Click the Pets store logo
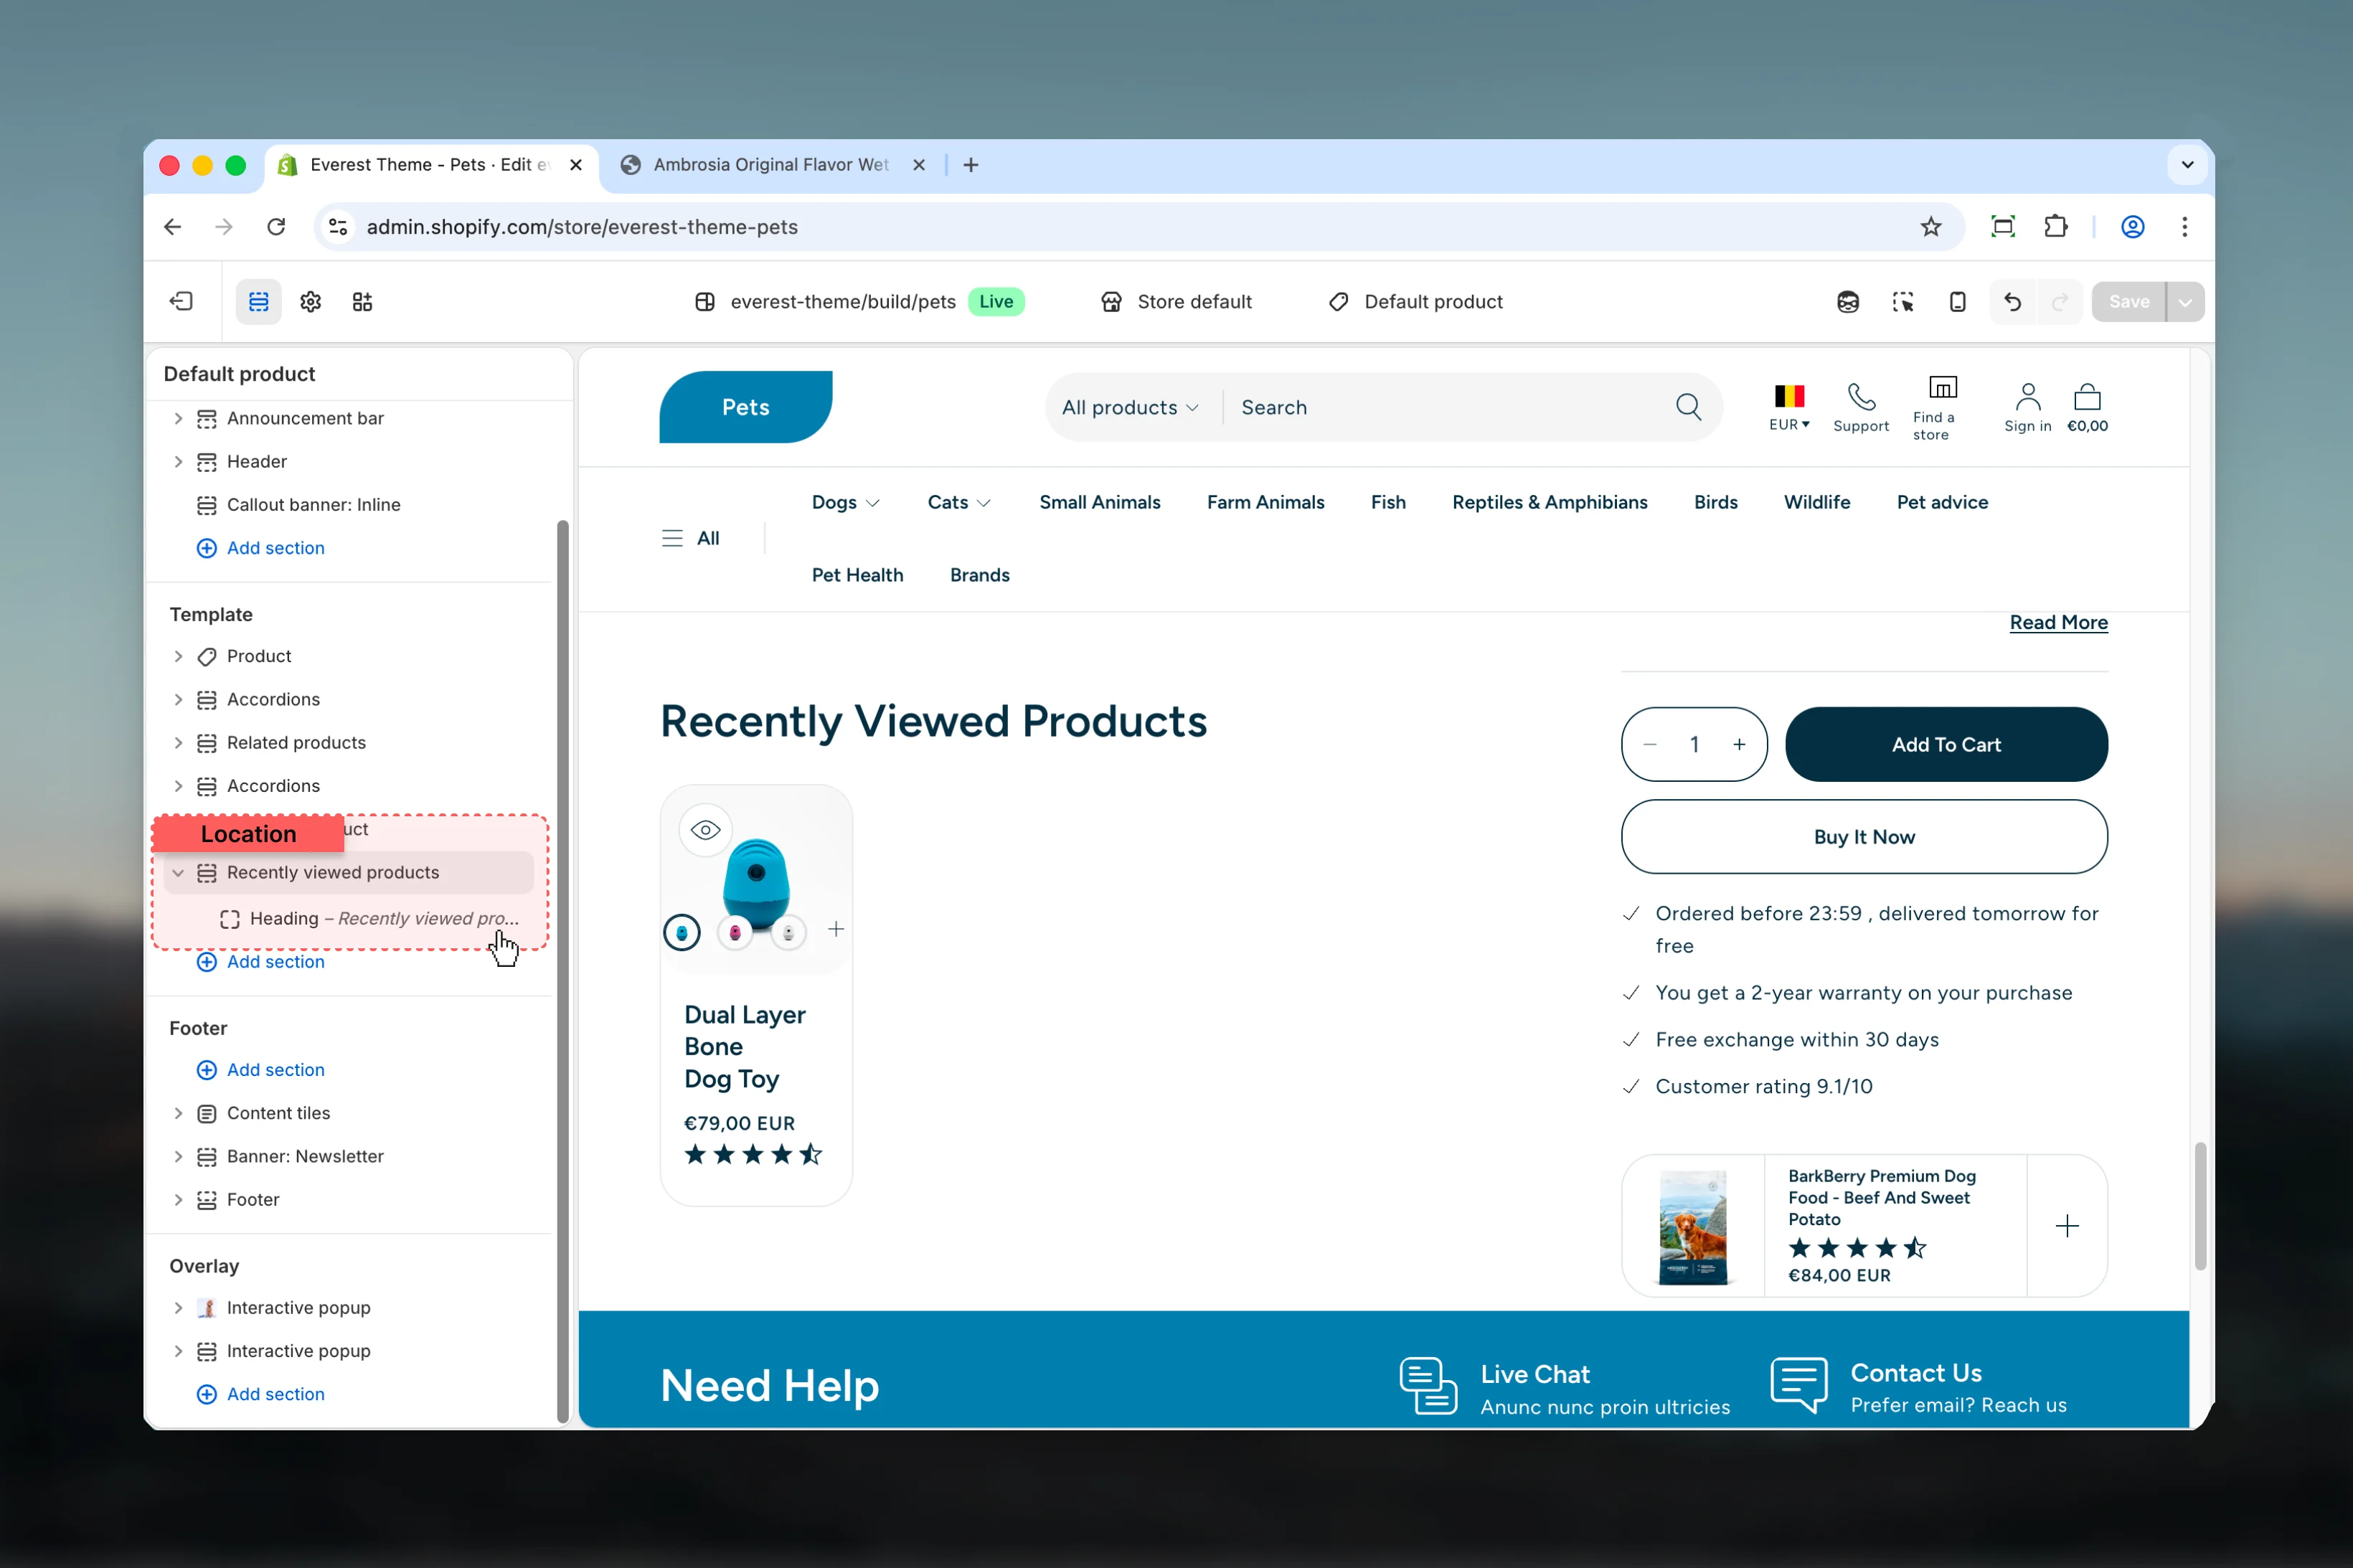Screen dimensions: 2353x1568 [745, 407]
